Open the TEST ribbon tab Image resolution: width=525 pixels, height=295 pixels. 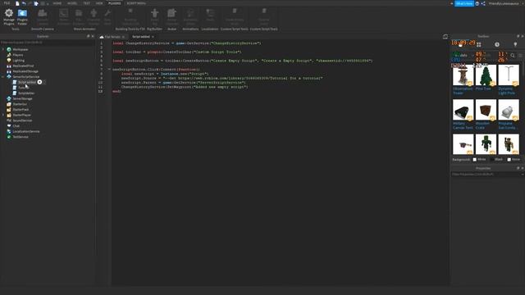coord(87,3)
